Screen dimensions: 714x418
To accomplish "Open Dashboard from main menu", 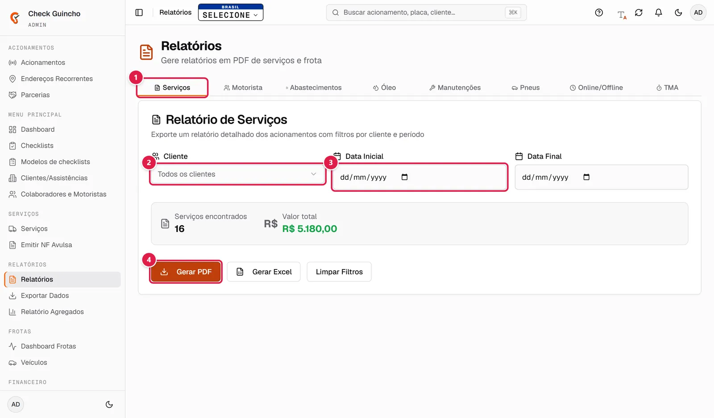I will [62, 129].
